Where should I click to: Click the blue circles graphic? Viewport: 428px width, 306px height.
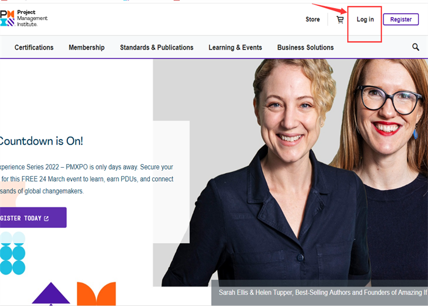click(x=12, y=253)
